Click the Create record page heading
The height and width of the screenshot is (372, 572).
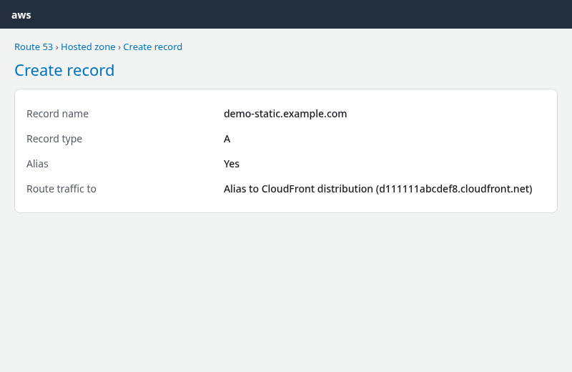click(x=64, y=70)
